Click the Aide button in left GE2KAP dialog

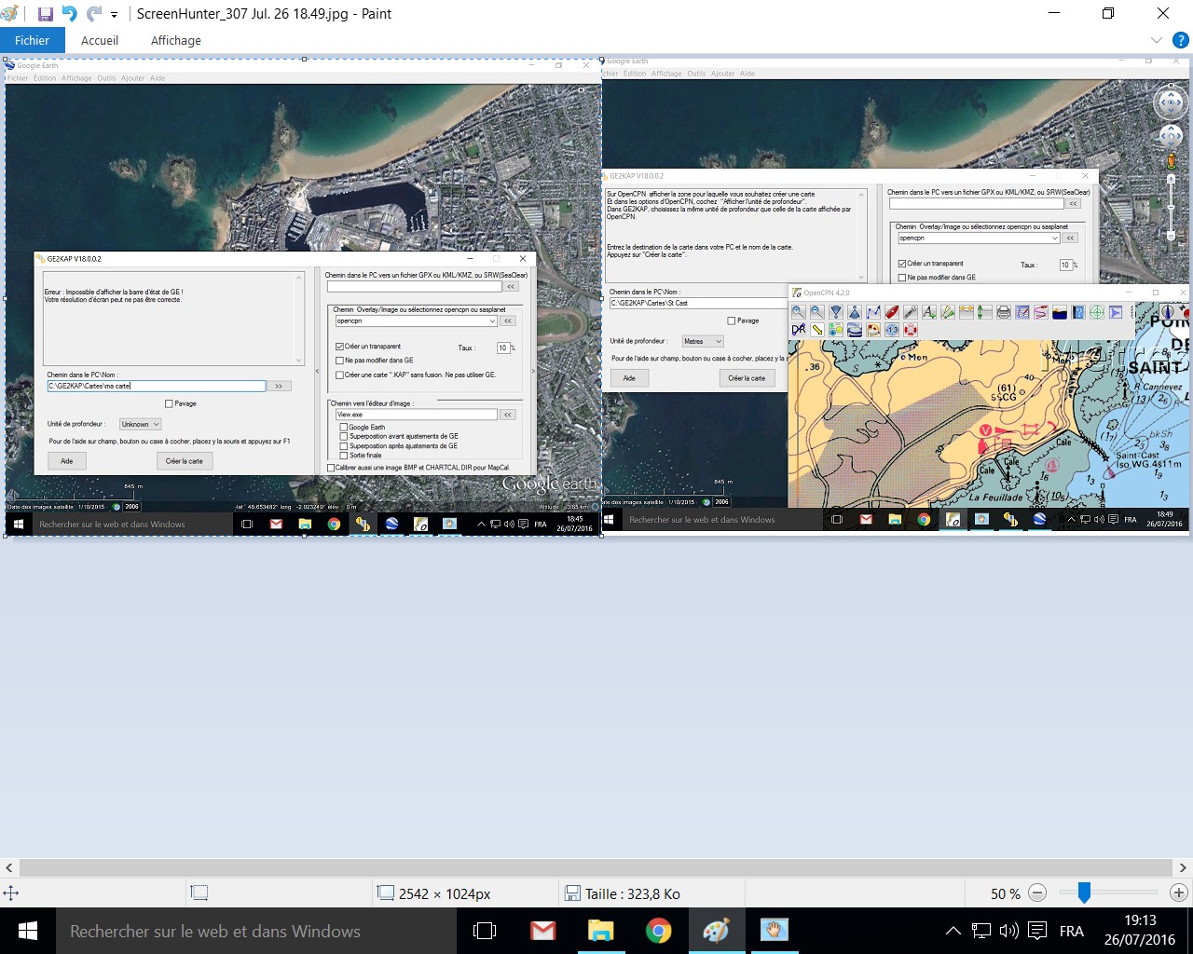pyautogui.click(x=67, y=461)
